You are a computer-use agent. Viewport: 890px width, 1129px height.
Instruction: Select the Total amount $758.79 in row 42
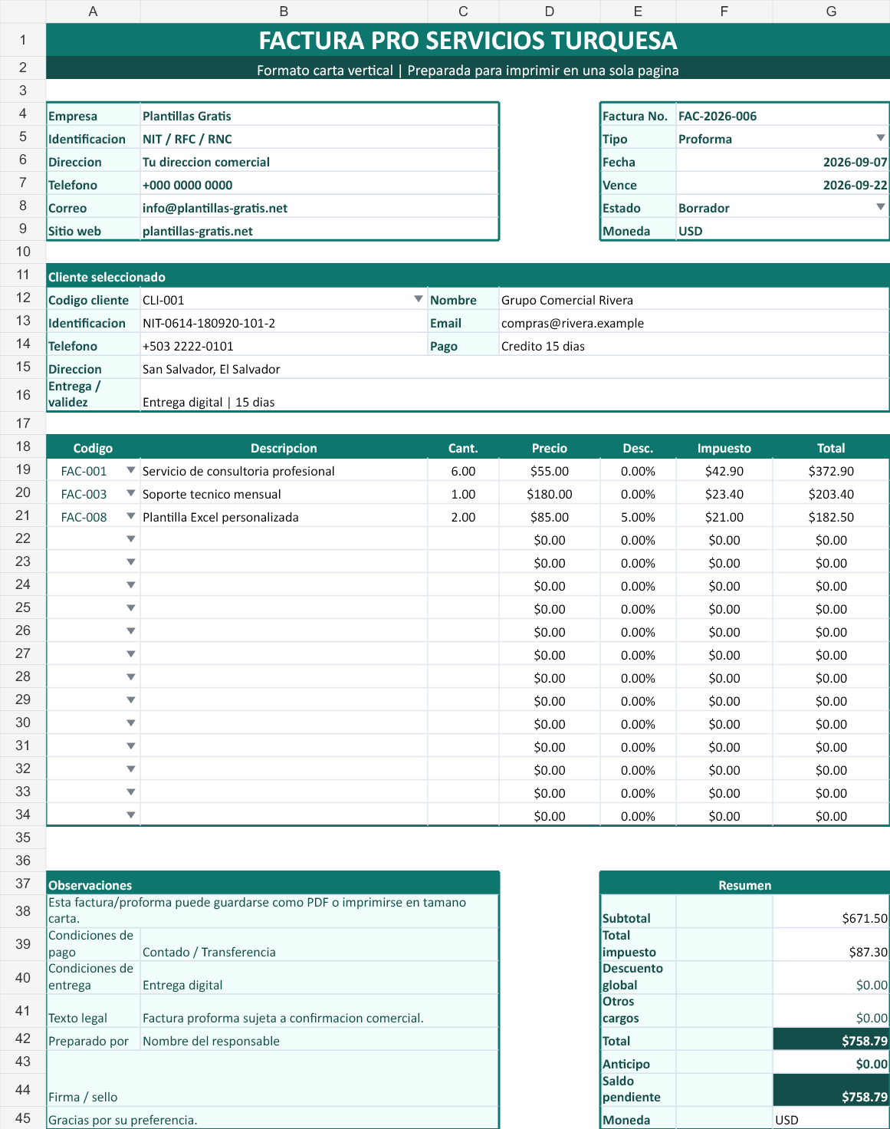831,1039
